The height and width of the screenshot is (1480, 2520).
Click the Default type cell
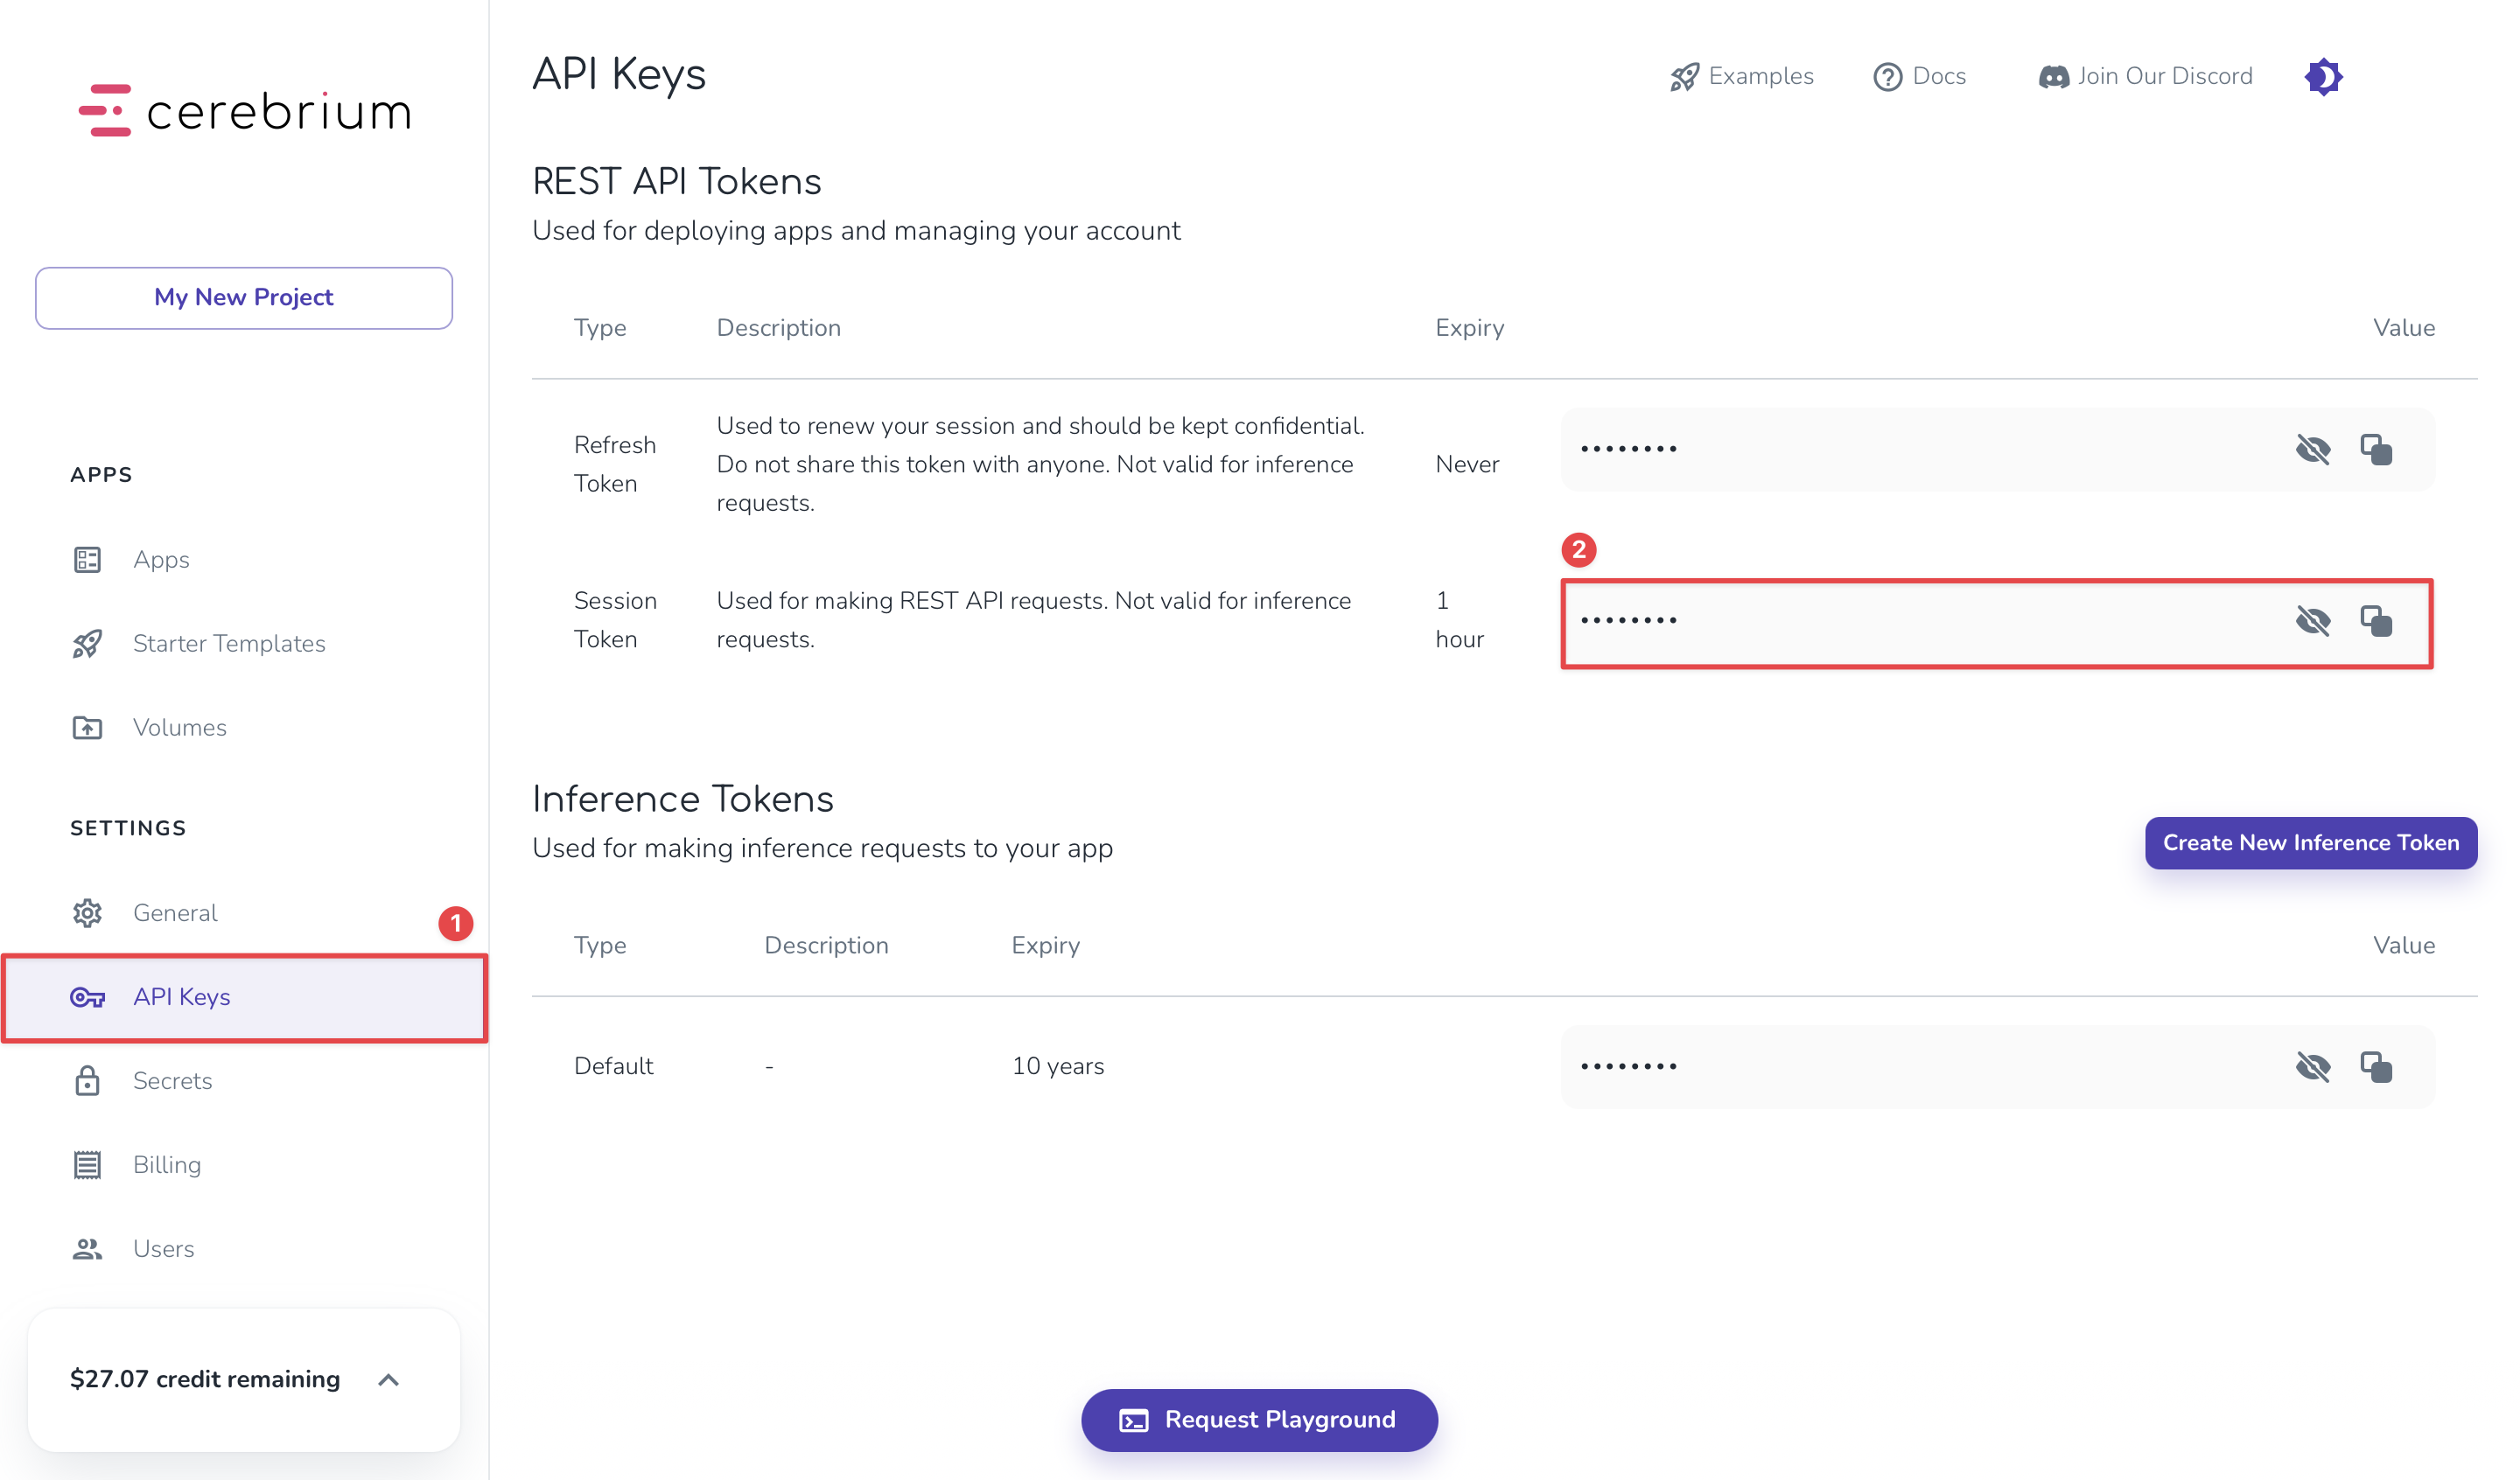click(613, 1066)
